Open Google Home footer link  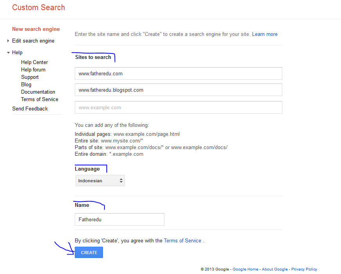pos(245,269)
